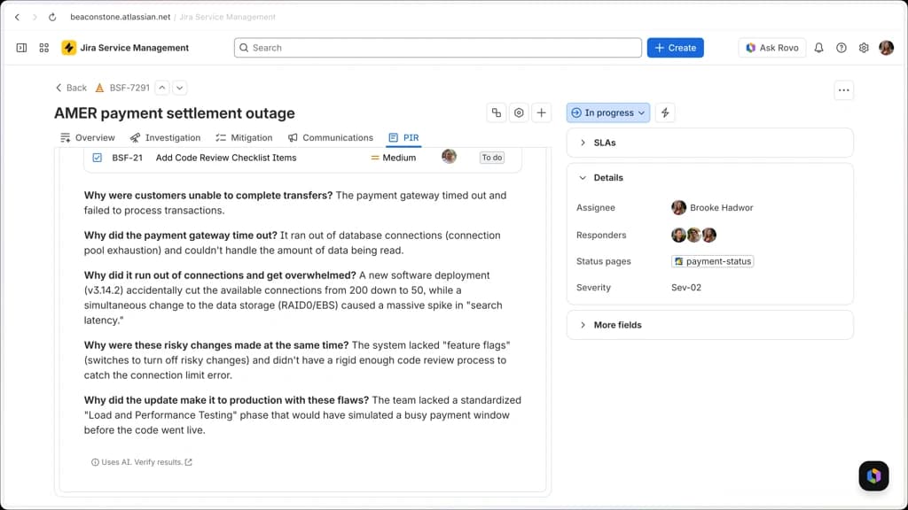
Task: Click the third responder avatar
Action: 708,235
